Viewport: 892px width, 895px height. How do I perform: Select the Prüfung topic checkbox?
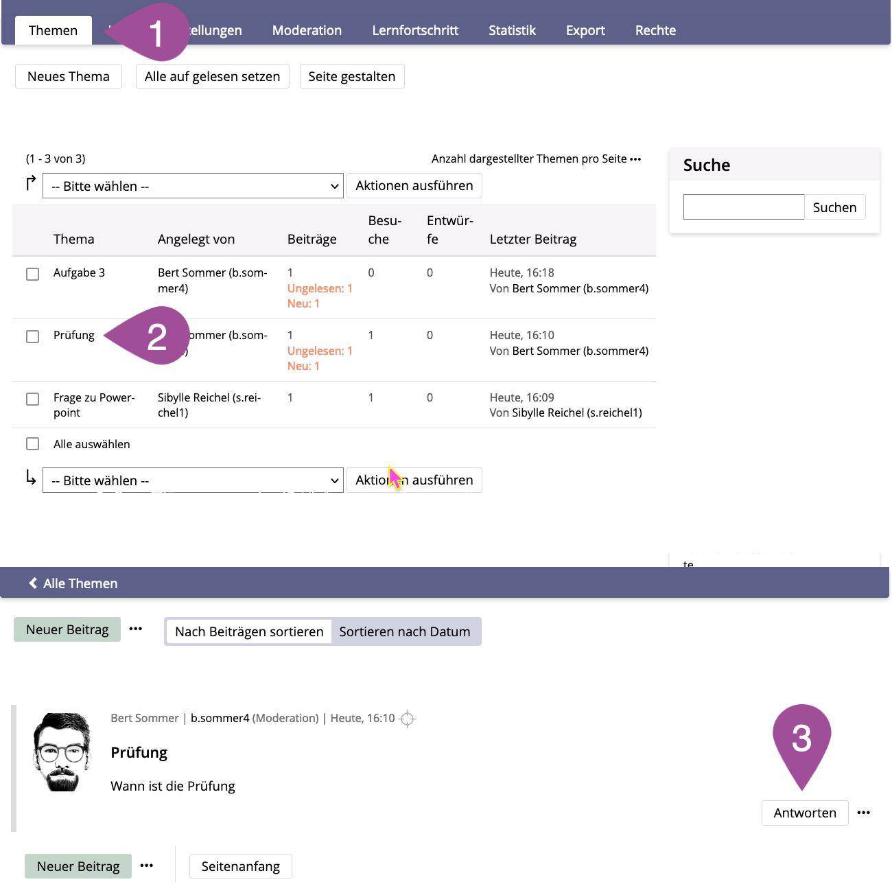(x=32, y=336)
